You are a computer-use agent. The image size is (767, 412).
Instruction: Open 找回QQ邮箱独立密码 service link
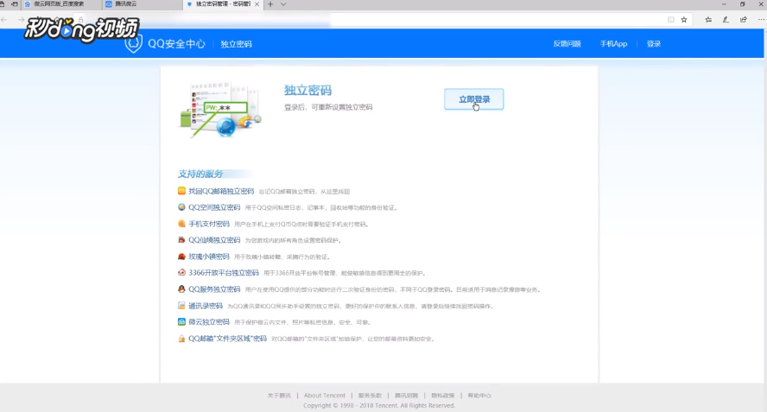pos(221,192)
